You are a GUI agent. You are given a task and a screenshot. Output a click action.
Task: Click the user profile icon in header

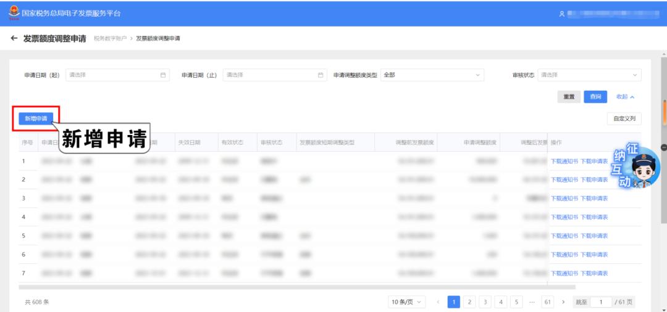[561, 14]
